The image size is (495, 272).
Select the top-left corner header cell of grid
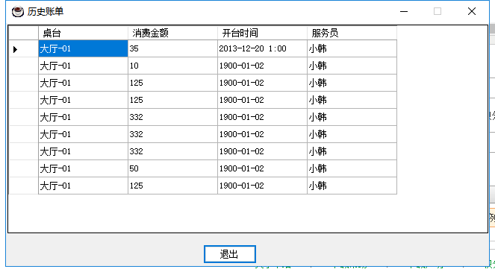click(23, 33)
